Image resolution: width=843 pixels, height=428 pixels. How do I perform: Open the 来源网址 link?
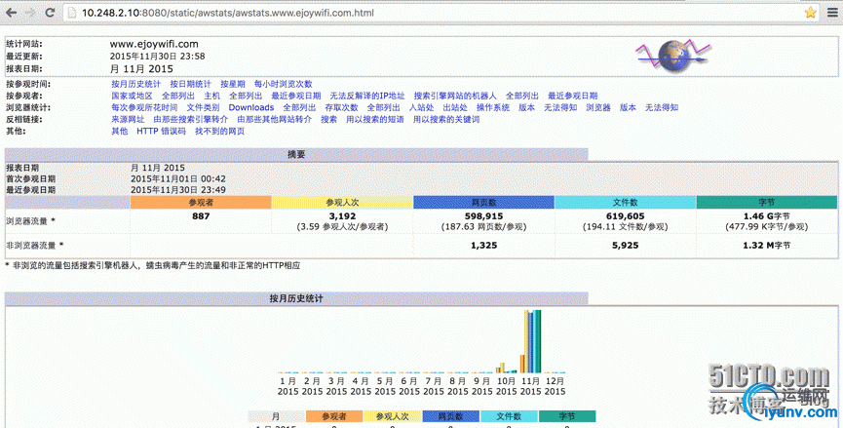click(x=128, y=119)
